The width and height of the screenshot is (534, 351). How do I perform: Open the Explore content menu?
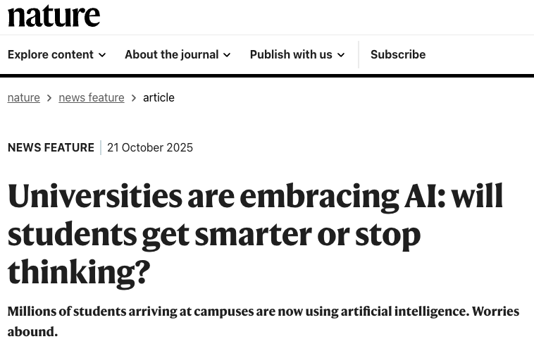(x=50, y=54)
